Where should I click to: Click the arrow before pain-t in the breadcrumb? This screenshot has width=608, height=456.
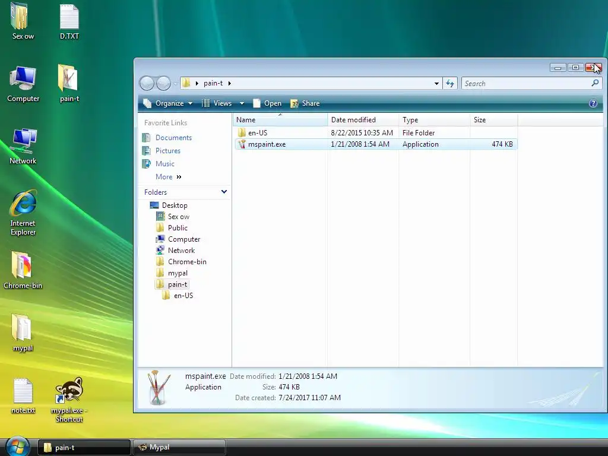tap(197, 83)
